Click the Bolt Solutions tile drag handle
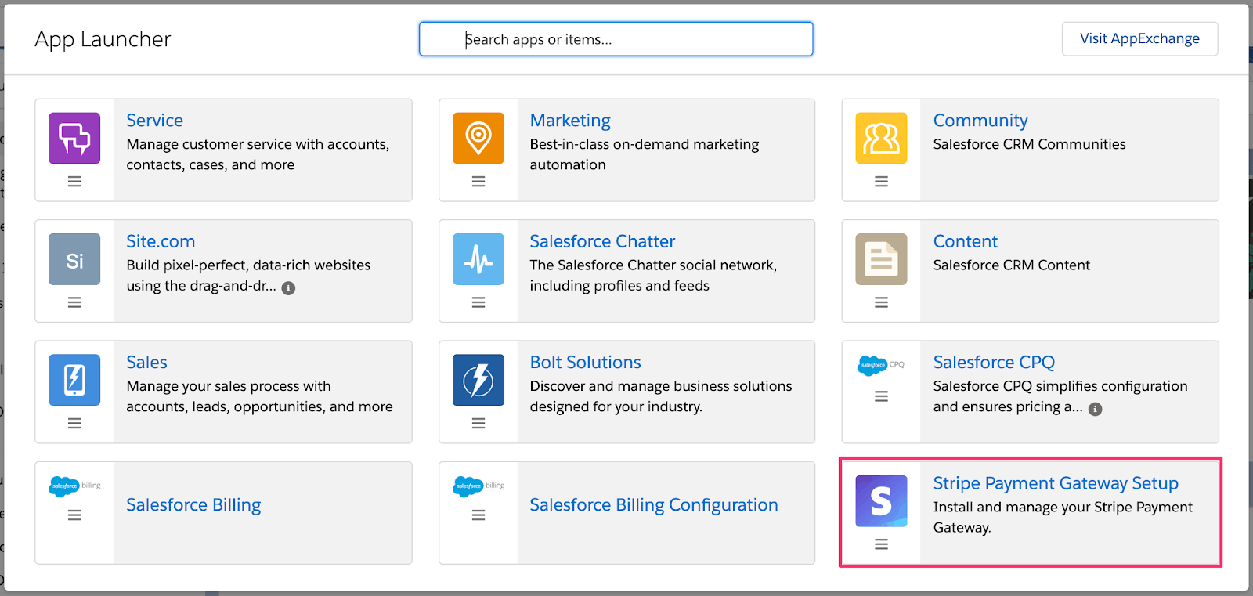1253x596 pixels. (478, 424)
